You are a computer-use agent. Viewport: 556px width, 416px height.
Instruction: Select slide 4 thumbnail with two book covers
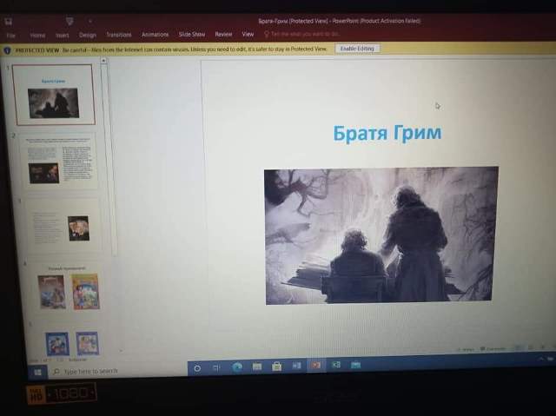click(68, 289)
